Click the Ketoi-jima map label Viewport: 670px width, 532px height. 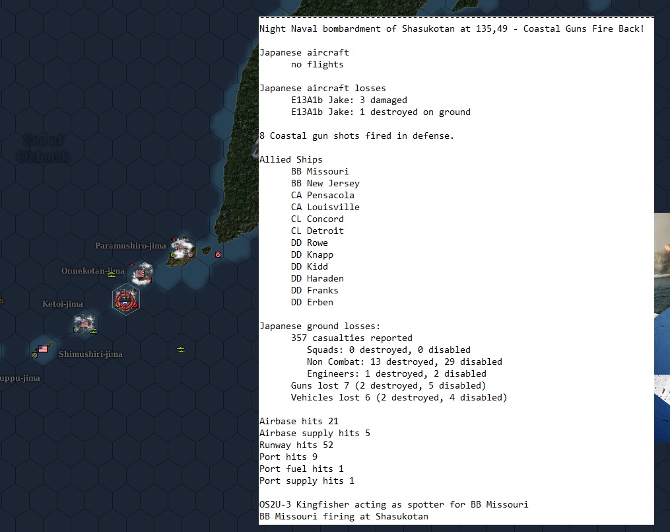63,303
